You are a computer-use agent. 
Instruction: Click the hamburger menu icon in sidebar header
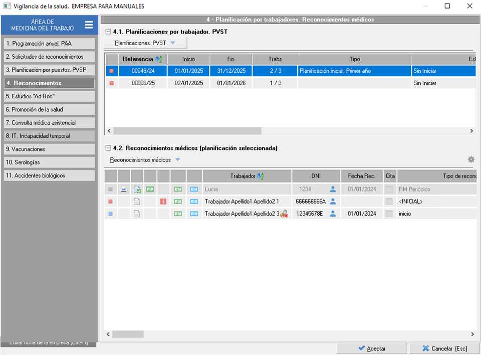[89, 25]
